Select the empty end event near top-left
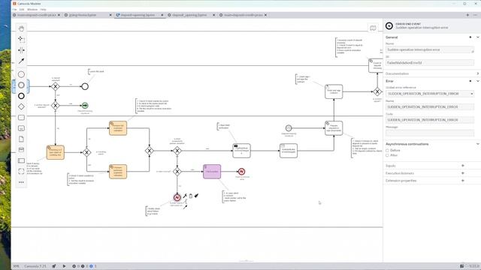 [x=85, y=87]
